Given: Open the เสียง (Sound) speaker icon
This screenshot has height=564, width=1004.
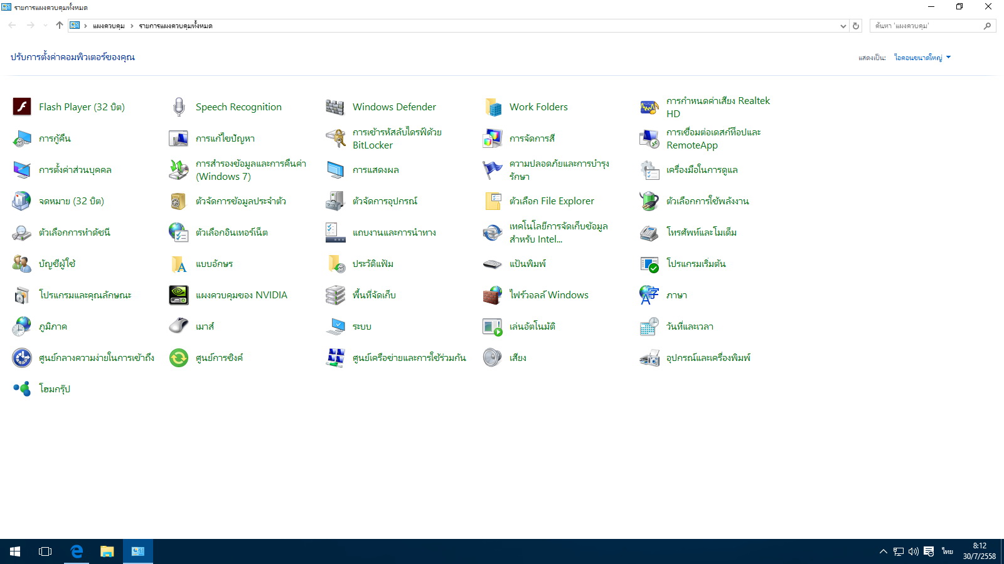Looking at the screenshot, I should point(493,358).
